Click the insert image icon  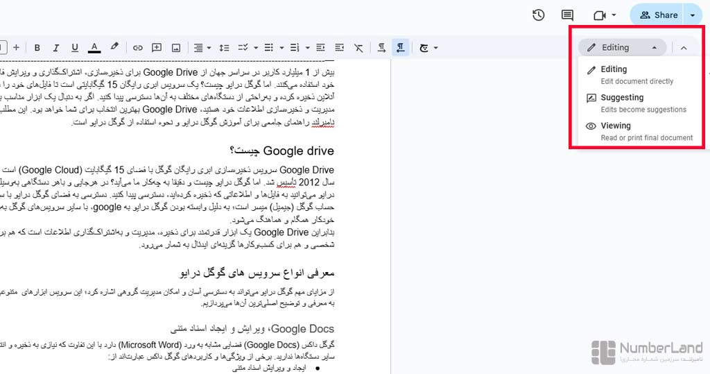[176, 48]
